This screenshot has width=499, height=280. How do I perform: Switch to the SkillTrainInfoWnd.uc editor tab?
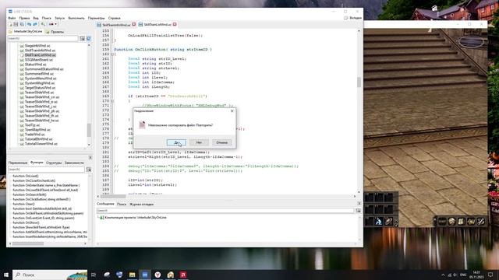[116, 25]
